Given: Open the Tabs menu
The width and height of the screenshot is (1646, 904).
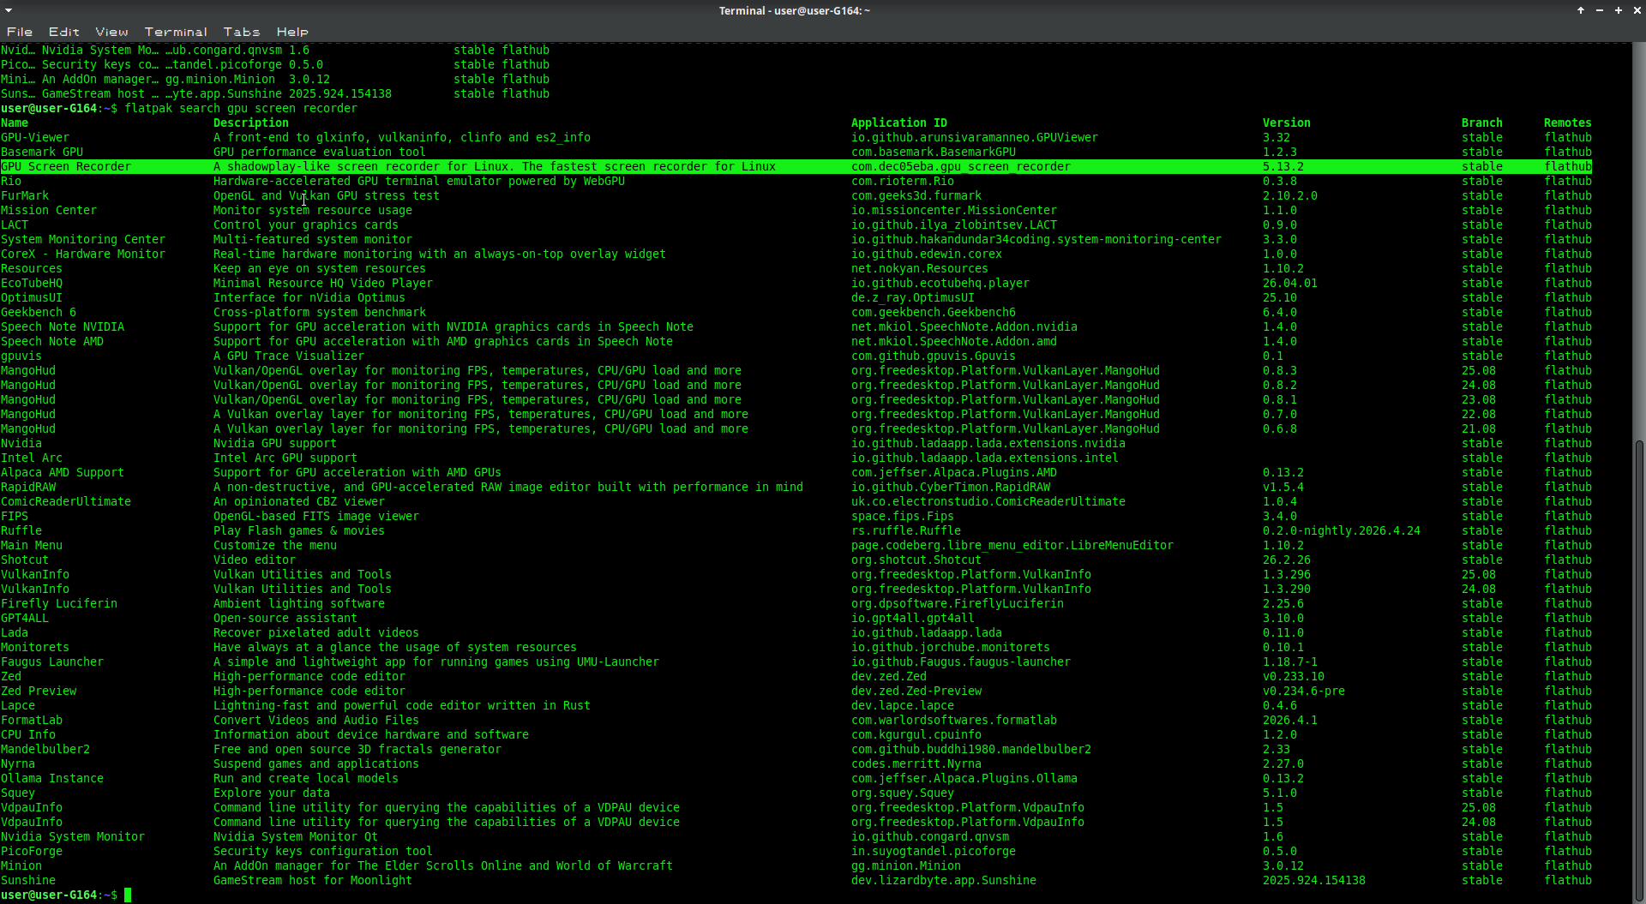Looking at the screenshot, I should click(x=242, y=32).
